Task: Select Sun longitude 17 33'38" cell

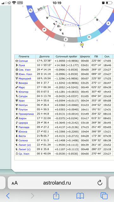Action: point(44,61)
